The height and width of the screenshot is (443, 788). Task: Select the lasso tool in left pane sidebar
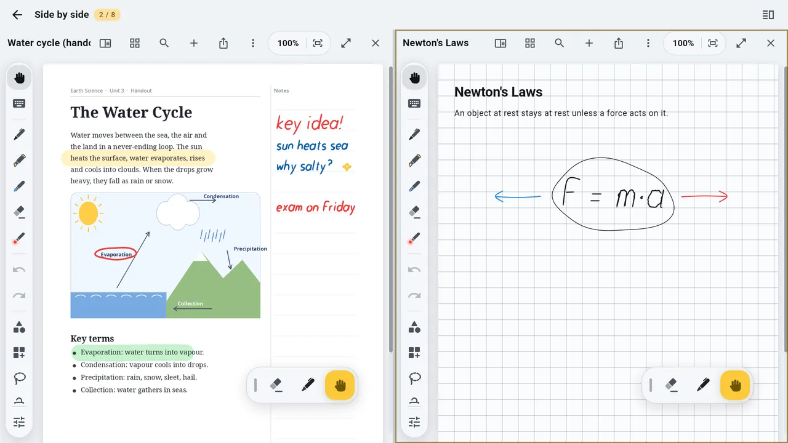click(19, 378)
